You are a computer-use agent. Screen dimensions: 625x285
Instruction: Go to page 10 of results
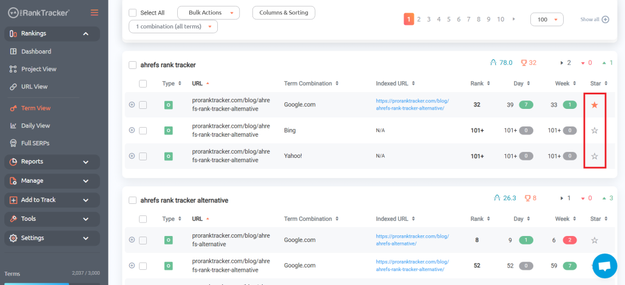(501, 19)
